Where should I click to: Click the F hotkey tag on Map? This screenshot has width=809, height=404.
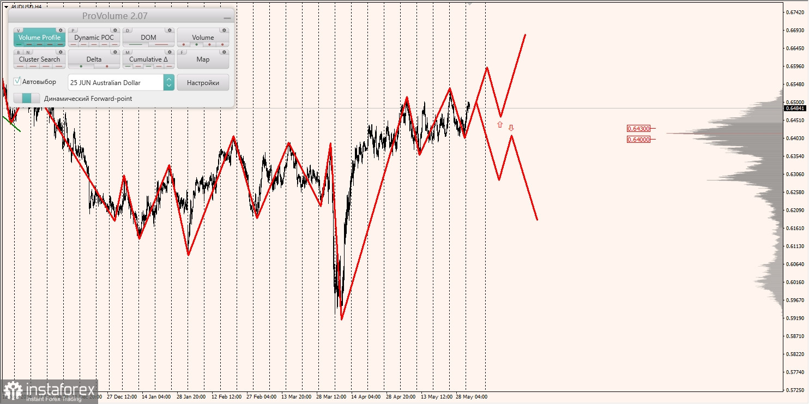[x=183, y=52]
